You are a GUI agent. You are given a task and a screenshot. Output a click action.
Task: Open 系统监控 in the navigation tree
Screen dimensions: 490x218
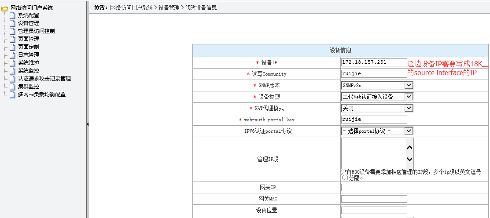coord(29,71)
